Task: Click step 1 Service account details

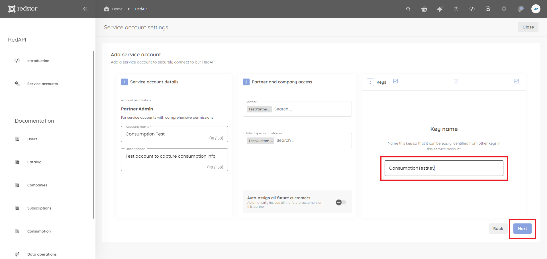Action: (150, 82)
